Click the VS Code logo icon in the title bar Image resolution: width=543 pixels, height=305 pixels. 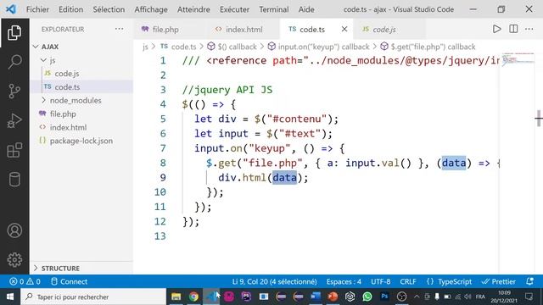(x=11, y=9)
